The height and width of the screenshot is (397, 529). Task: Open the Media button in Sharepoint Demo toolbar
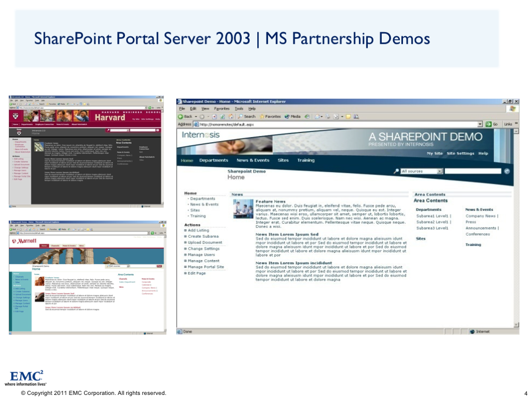pyautogui.click(x=293, y=116)
